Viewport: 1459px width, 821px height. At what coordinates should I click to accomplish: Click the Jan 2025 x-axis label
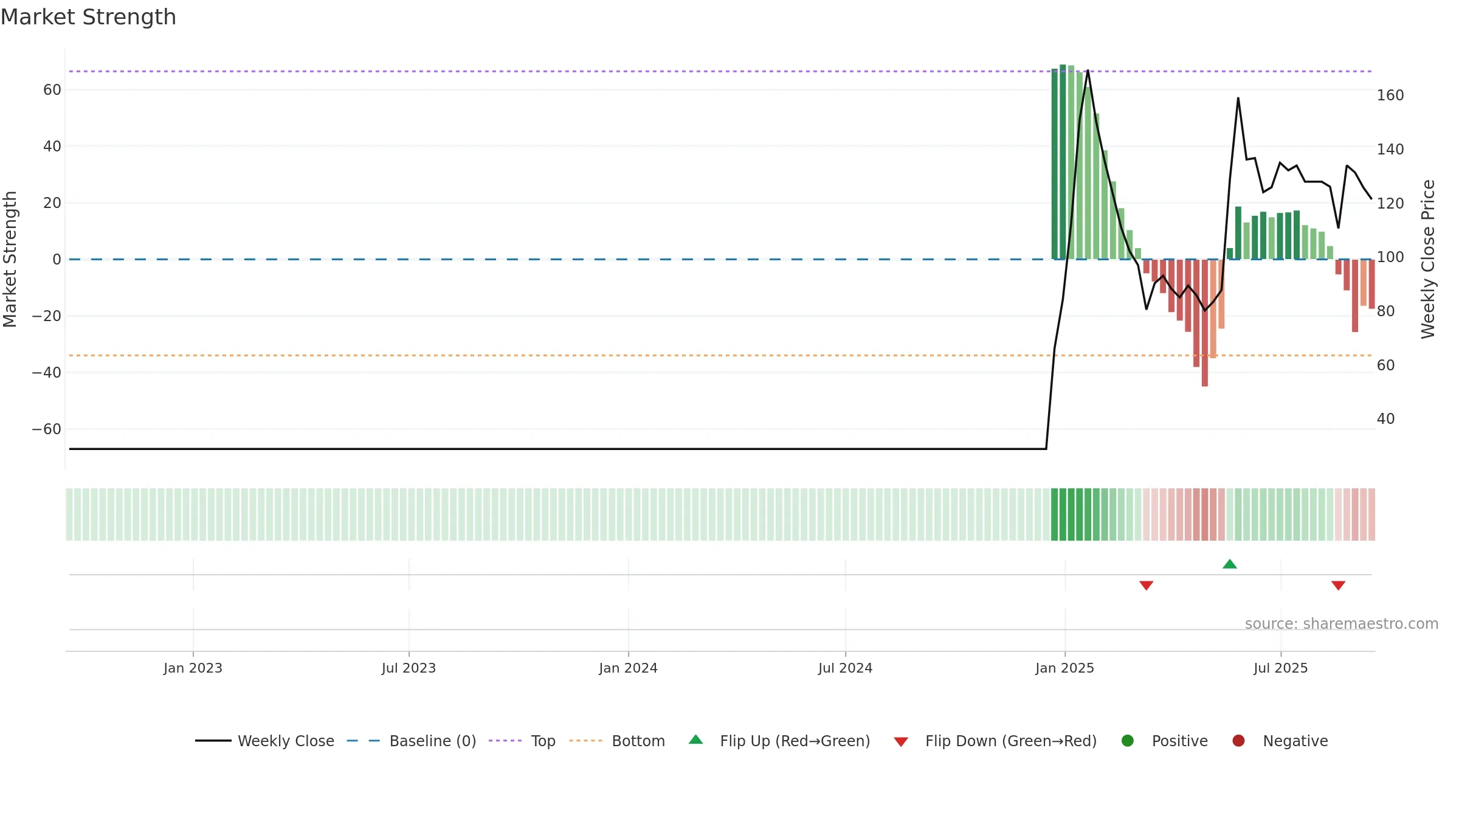[1065, 668]
